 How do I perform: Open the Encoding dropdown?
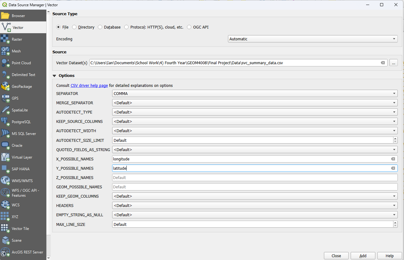coord(312,39)
